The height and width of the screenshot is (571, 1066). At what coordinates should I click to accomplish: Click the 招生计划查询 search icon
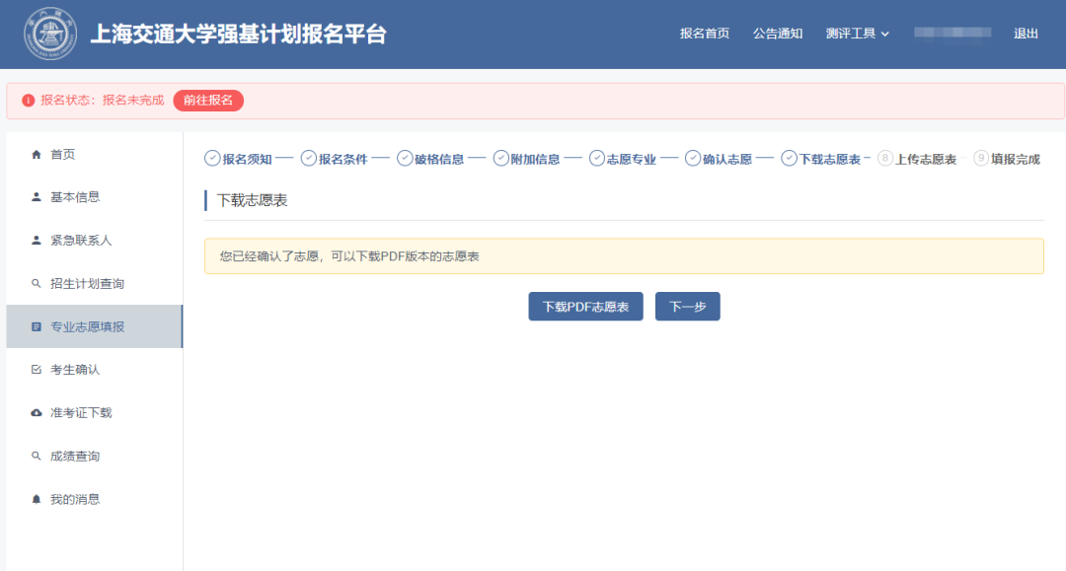pyautogui.click(x=37, y=283)
